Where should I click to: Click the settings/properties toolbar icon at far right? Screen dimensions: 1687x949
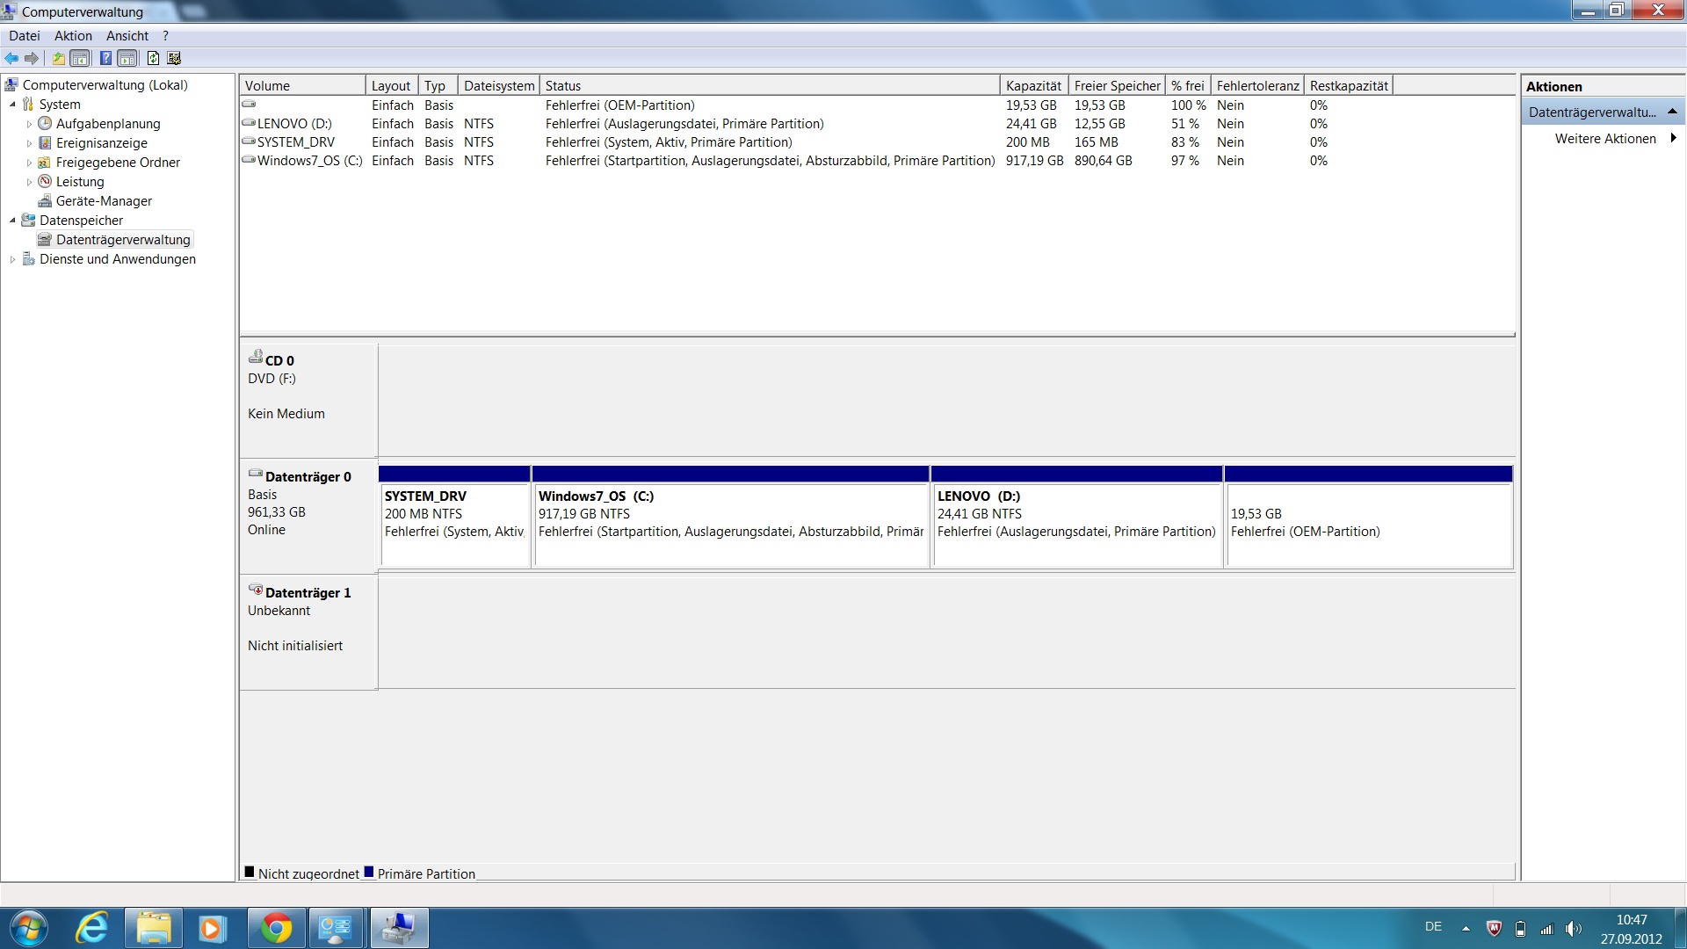coord(174,59)
